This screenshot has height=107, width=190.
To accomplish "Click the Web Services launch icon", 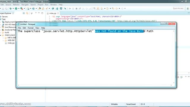I will [57, 9].
